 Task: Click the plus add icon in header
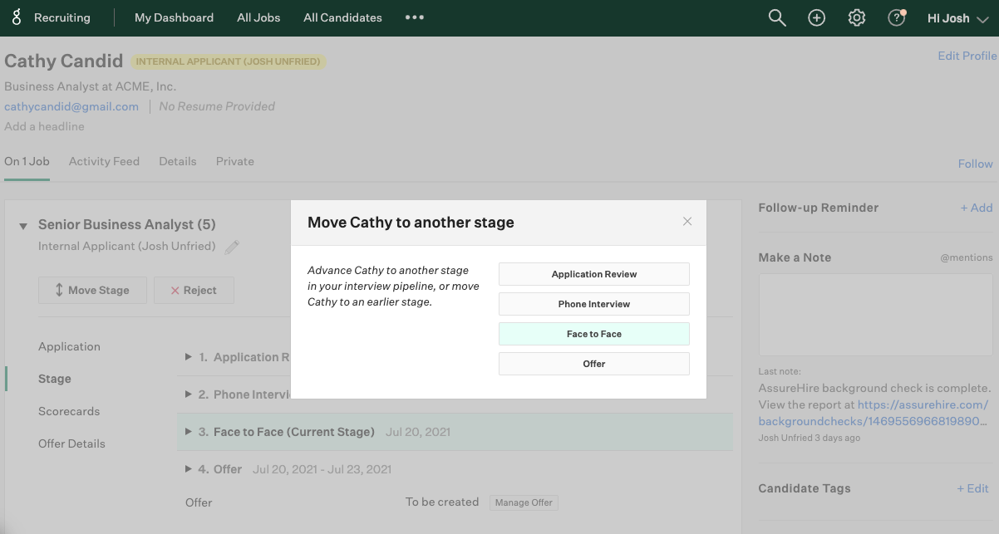point(817,17)
